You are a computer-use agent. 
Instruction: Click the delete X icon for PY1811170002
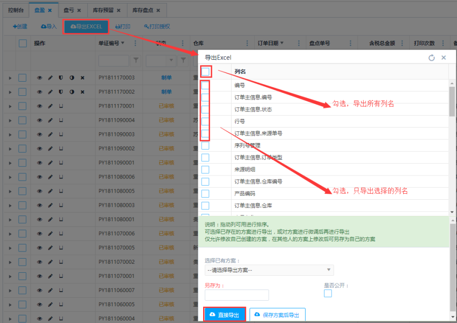pyautogui.click(x=82, y=92)
